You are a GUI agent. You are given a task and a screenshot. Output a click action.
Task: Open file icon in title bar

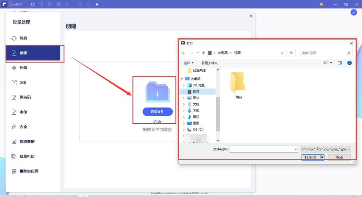tap(33, 4)
